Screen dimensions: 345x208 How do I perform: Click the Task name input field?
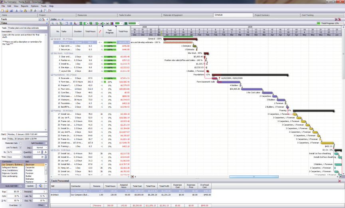click(x=28, y=28)
